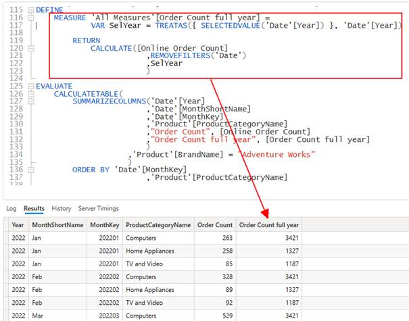Select the Order Count cell 85
The width and height of the screenshot is (409, 321).
215,264
